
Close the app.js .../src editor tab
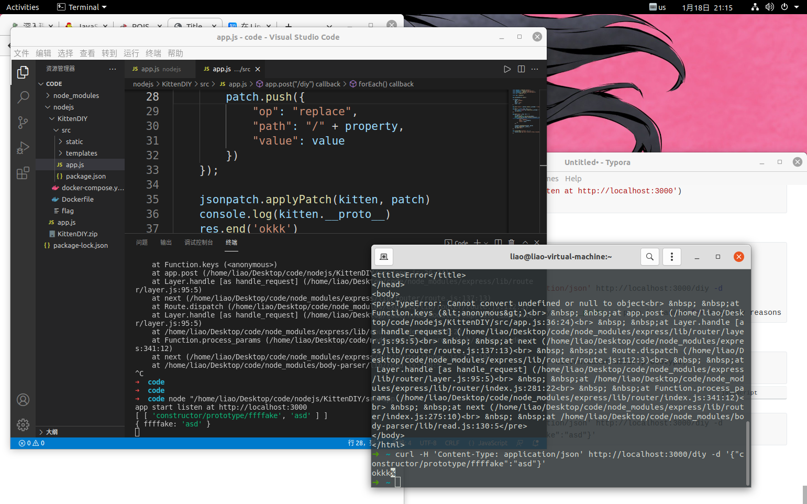pyautogui.click(x=258, y=69)
